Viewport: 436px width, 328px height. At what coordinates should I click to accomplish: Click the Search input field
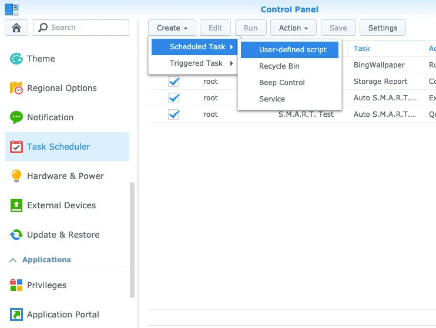(x=87, y=28)
